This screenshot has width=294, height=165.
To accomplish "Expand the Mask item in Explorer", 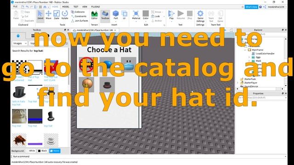I will click(249, 61).
